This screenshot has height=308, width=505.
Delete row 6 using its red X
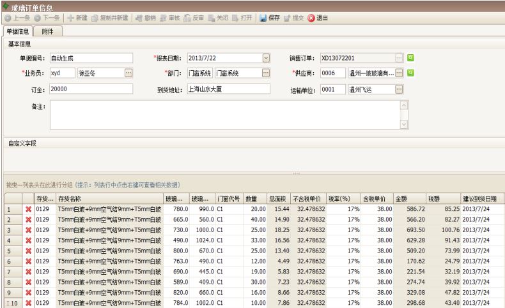pyautogui.click(x=28, y=261)
